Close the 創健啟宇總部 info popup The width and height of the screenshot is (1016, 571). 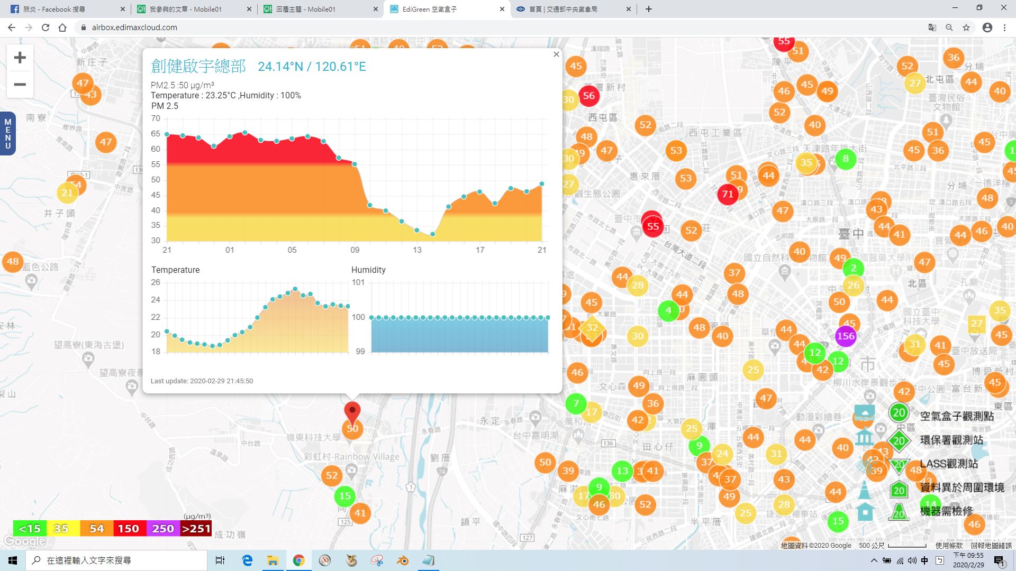pos(556,54)
